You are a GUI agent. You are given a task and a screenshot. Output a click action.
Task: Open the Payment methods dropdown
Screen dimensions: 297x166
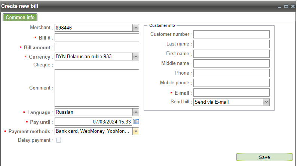(136, 131)
